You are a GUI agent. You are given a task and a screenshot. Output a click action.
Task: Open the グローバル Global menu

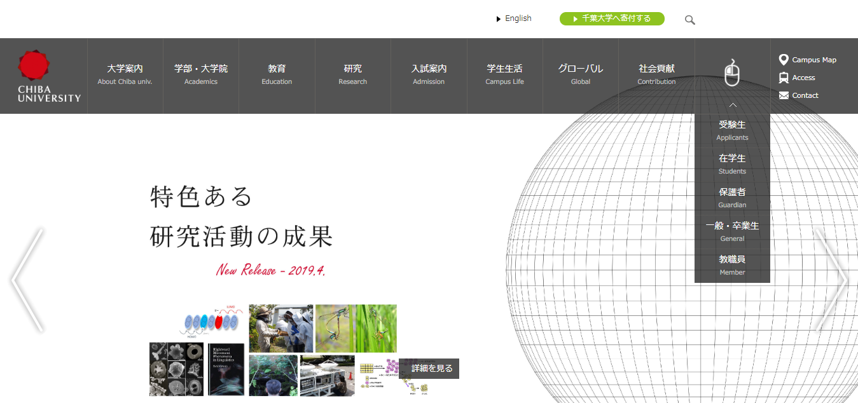pyautogui.click(x=581, y=74)
